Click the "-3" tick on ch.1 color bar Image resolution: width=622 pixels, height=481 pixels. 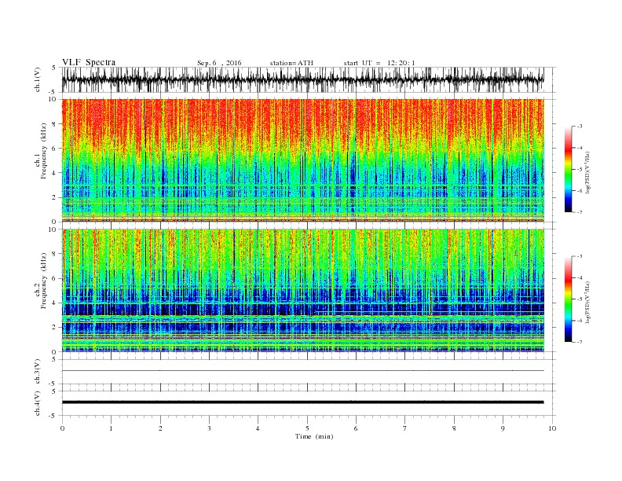point(579,127)
